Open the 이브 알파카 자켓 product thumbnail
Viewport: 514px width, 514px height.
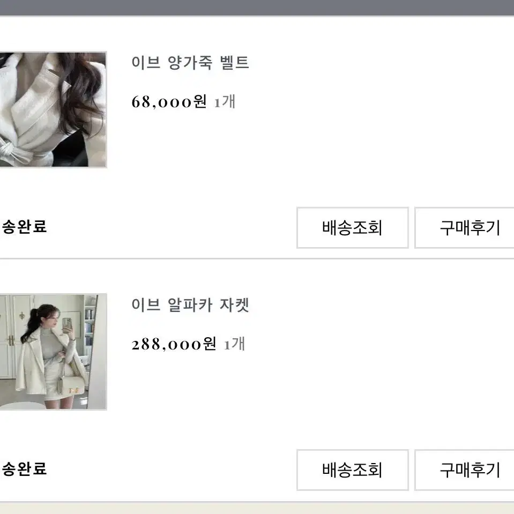53,352
